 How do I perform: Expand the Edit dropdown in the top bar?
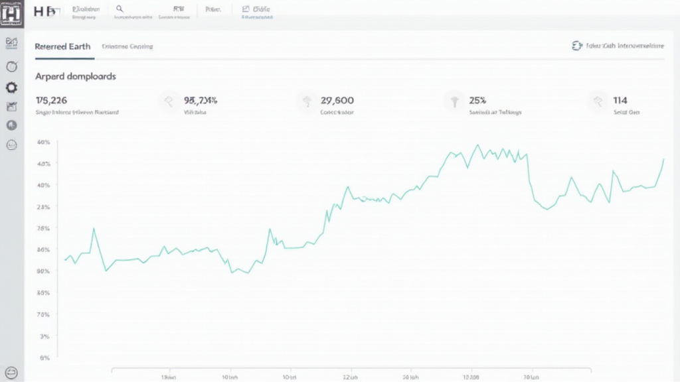(258, 9)
